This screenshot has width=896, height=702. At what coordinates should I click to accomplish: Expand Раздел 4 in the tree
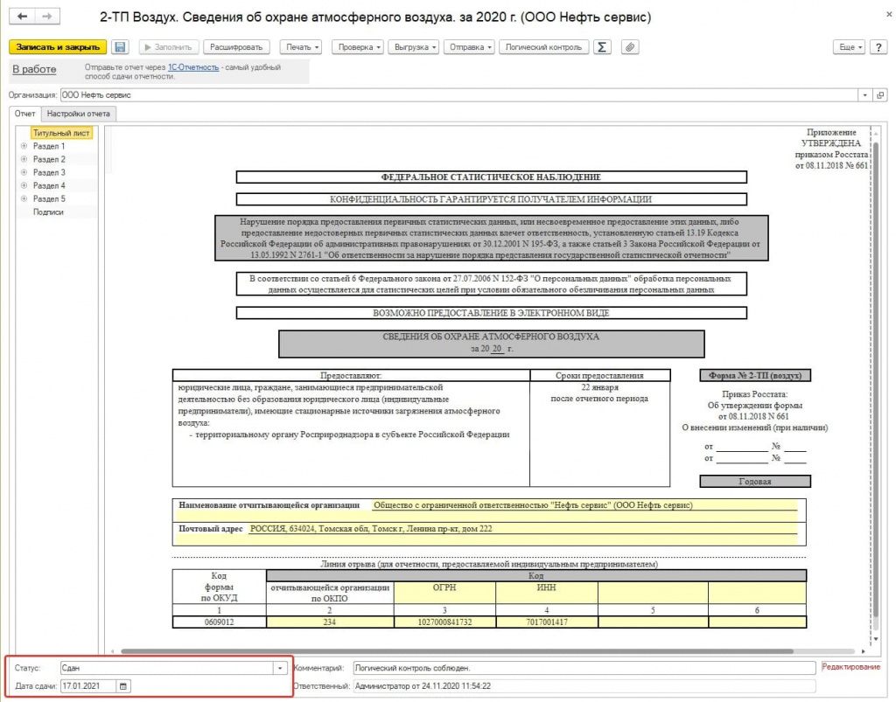click(x=24, y=185)
